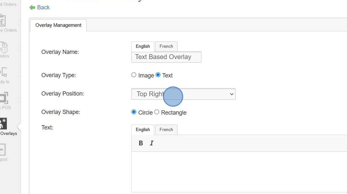The height and width of the screenshot is (194, 347).
Task: Switch Text editor to the French tab
Action: 166,130
